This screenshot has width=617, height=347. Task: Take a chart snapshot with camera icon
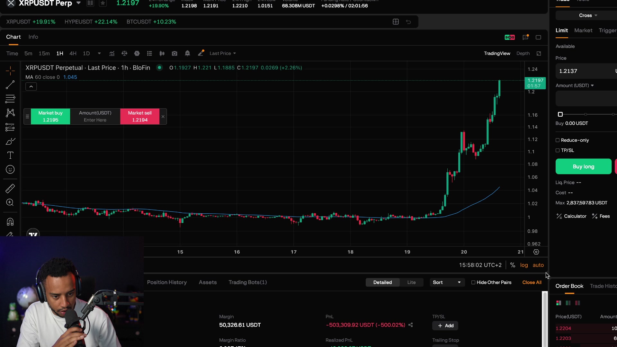(x=174, y=53)
